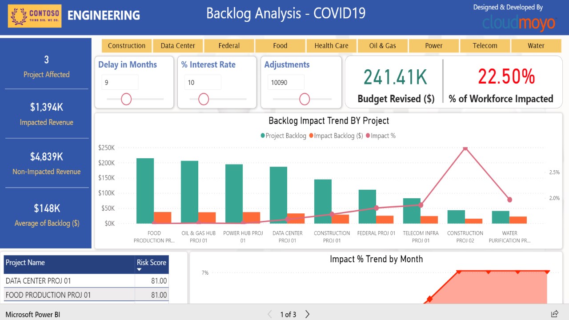Click the Microsoft Power BI label

click(33, 314)
